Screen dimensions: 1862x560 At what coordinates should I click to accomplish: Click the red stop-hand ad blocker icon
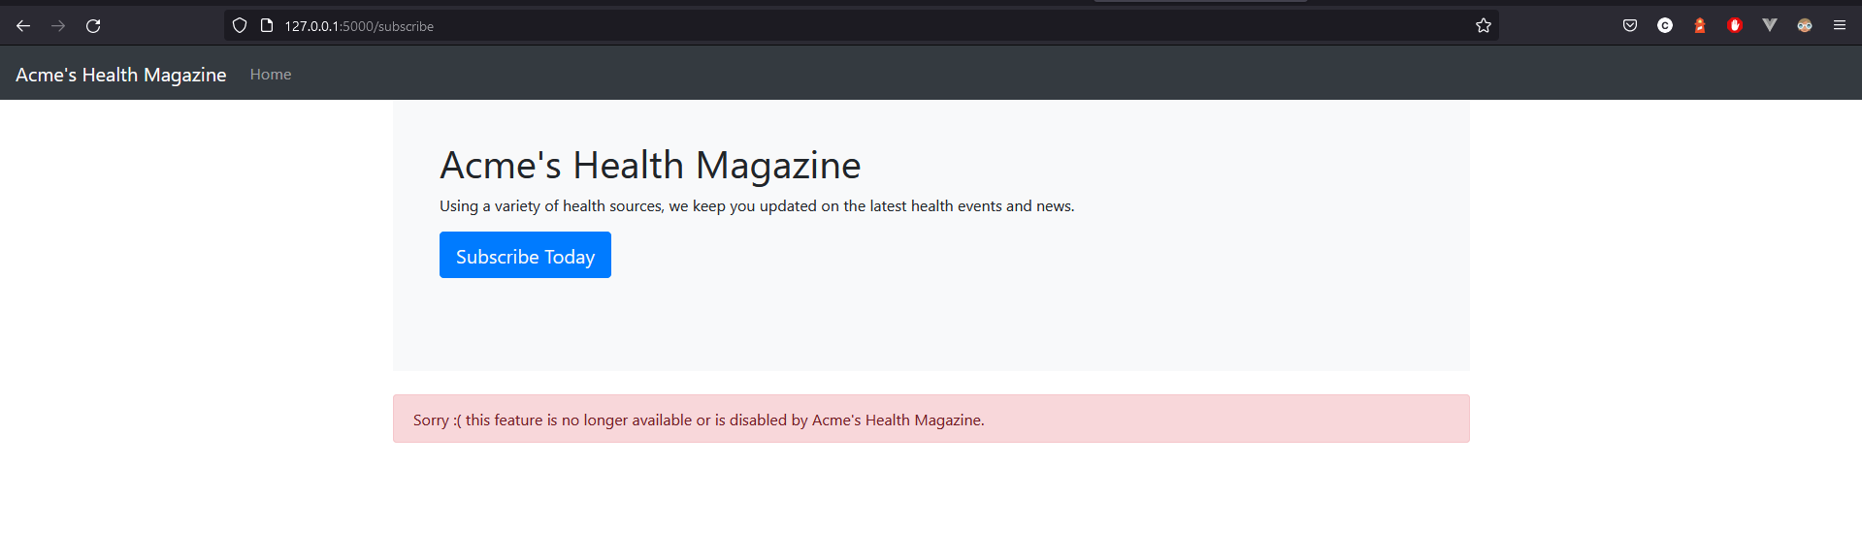coord(1735,26)
